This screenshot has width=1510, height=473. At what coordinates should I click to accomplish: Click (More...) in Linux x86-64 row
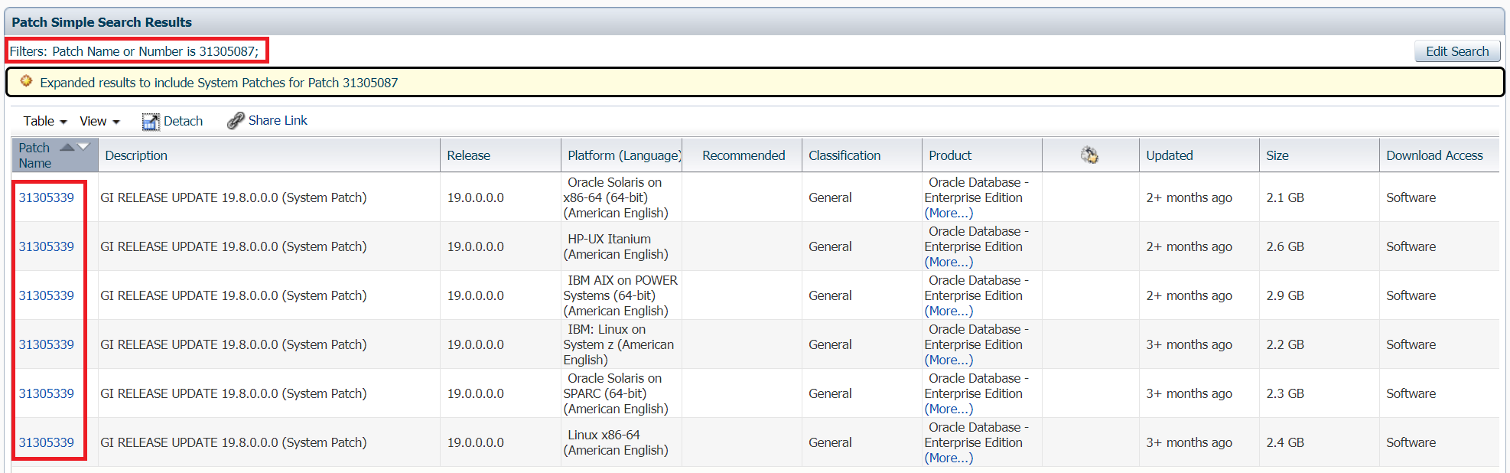[949, 458]
